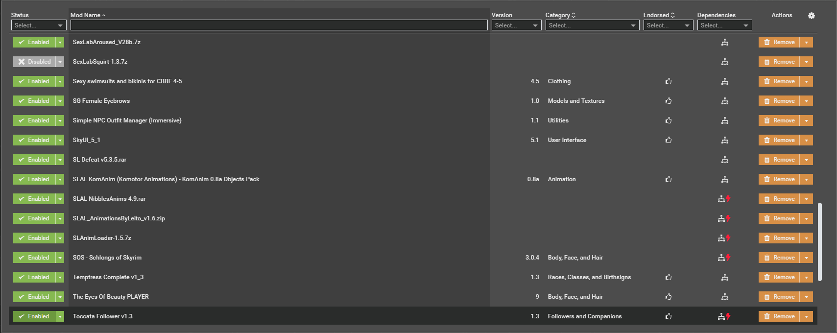Expand Remove options arrow for SexLabAroused_V28b.7z
This screenshot has height=333, width=837.
click(806, 42)
